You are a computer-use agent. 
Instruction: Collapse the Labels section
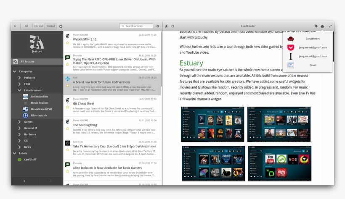coord(15,153)
